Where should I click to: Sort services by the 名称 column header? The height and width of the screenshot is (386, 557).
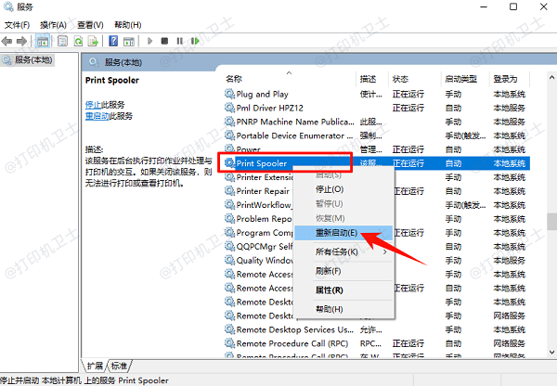(x=234, y=79)
